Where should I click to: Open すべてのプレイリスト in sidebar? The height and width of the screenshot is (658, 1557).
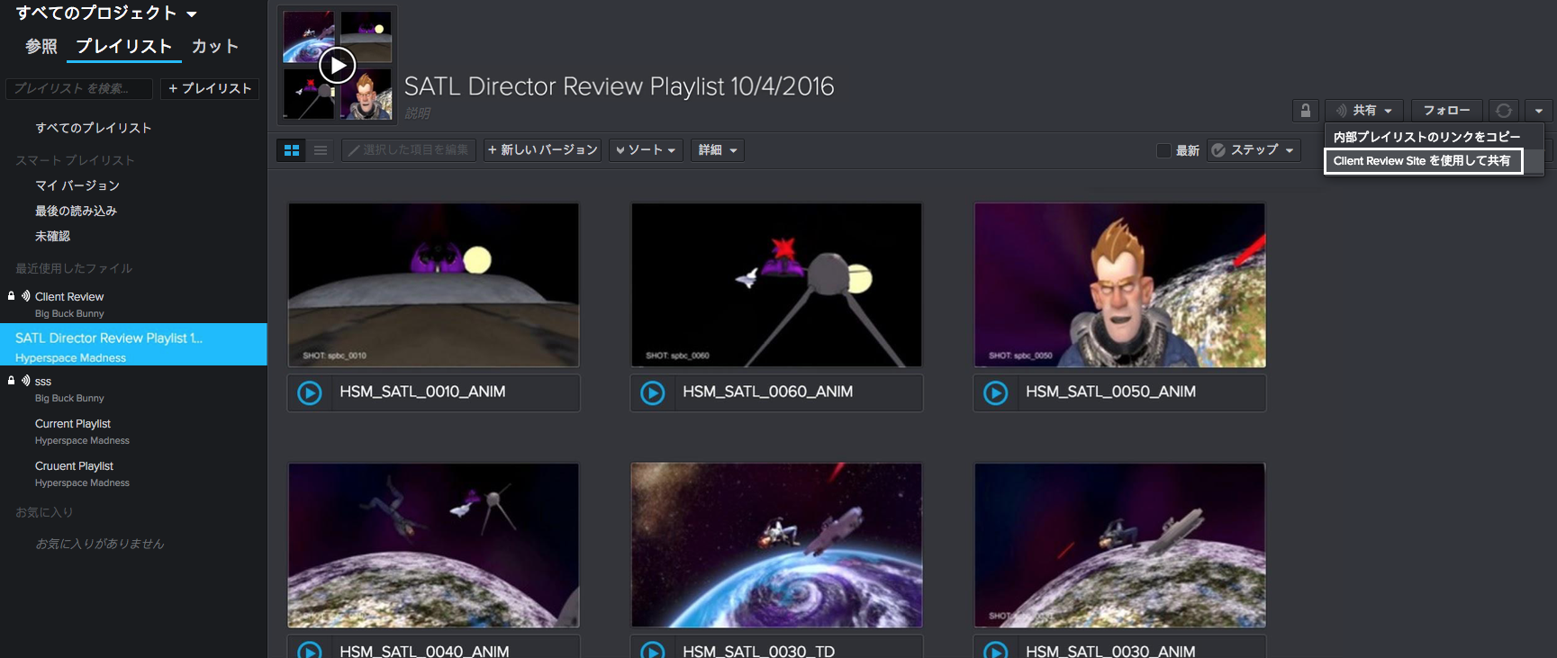click(94, 128)
